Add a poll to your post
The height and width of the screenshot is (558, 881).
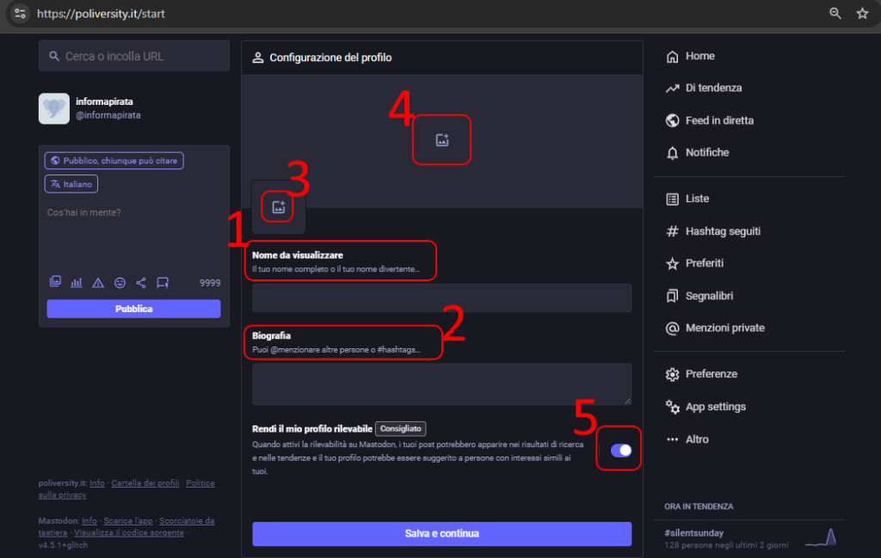pos(77,282)
